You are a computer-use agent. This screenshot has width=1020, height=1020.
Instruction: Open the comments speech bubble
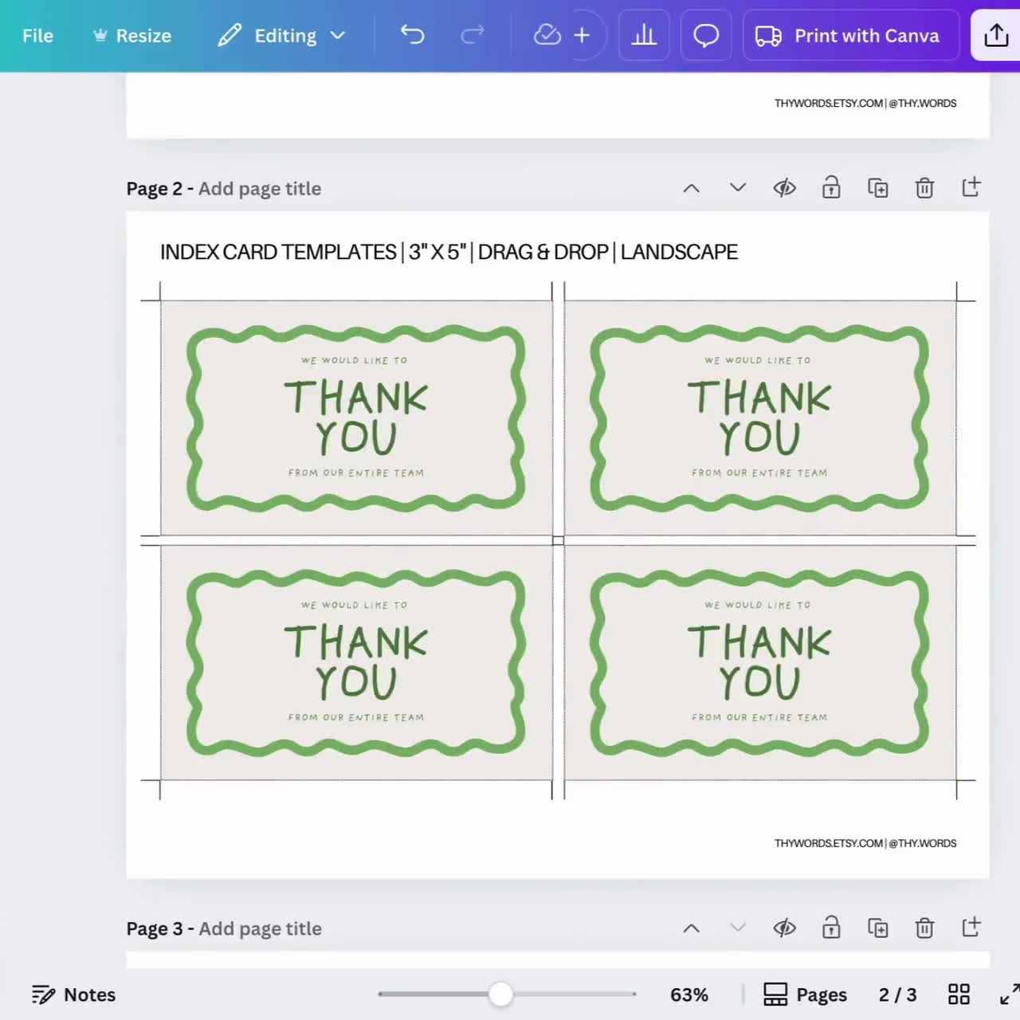[x=706, y=35]
